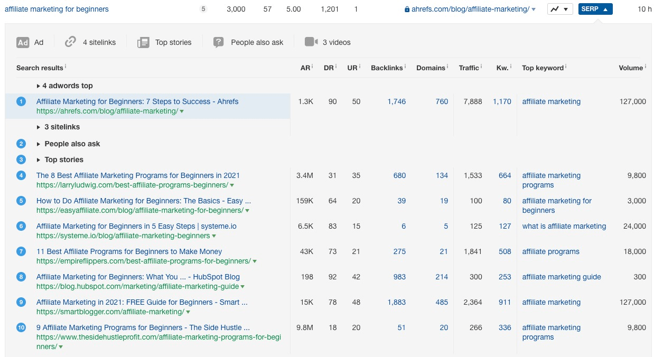This screenshot has height=357, width=654.
Task: Open the position history chart dropdown
Action: tap(560, 9)
